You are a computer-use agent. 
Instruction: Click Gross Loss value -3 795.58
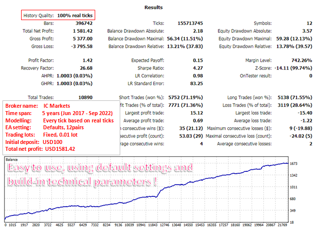pyautogui.click(x=82, y=47)
